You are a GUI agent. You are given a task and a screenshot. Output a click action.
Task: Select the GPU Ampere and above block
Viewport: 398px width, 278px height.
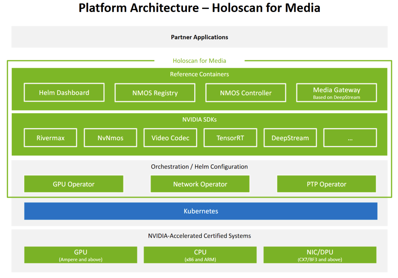coord(81,255)
